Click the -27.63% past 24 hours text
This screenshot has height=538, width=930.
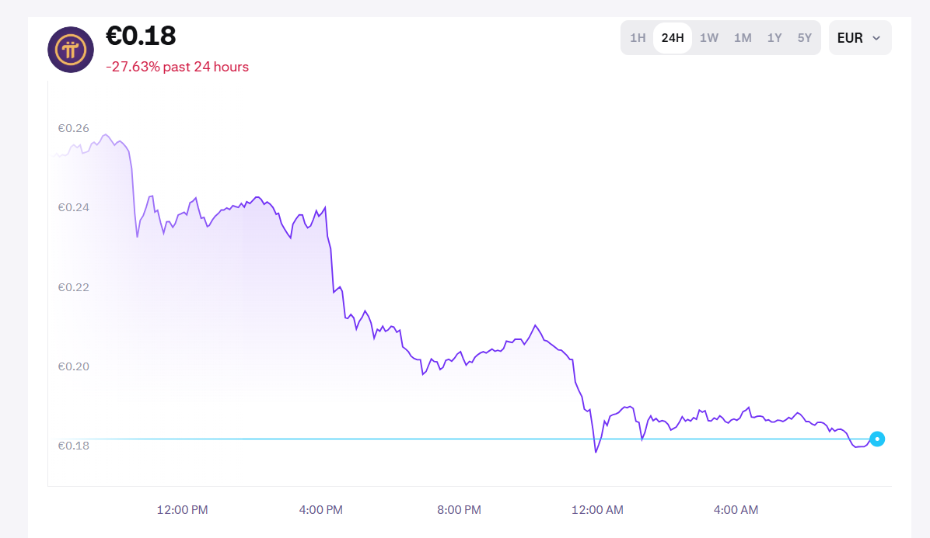177,67
